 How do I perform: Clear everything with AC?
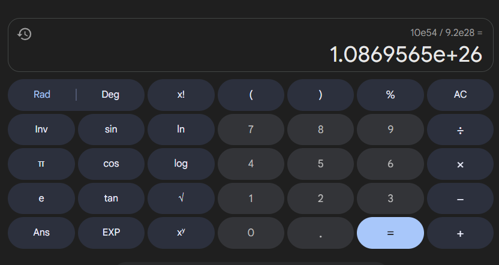coord(460,95)
